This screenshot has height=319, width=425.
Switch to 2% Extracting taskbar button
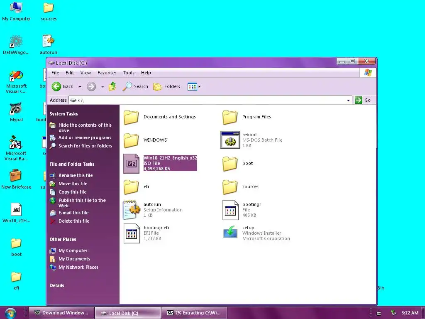click(x=194, y=313)
